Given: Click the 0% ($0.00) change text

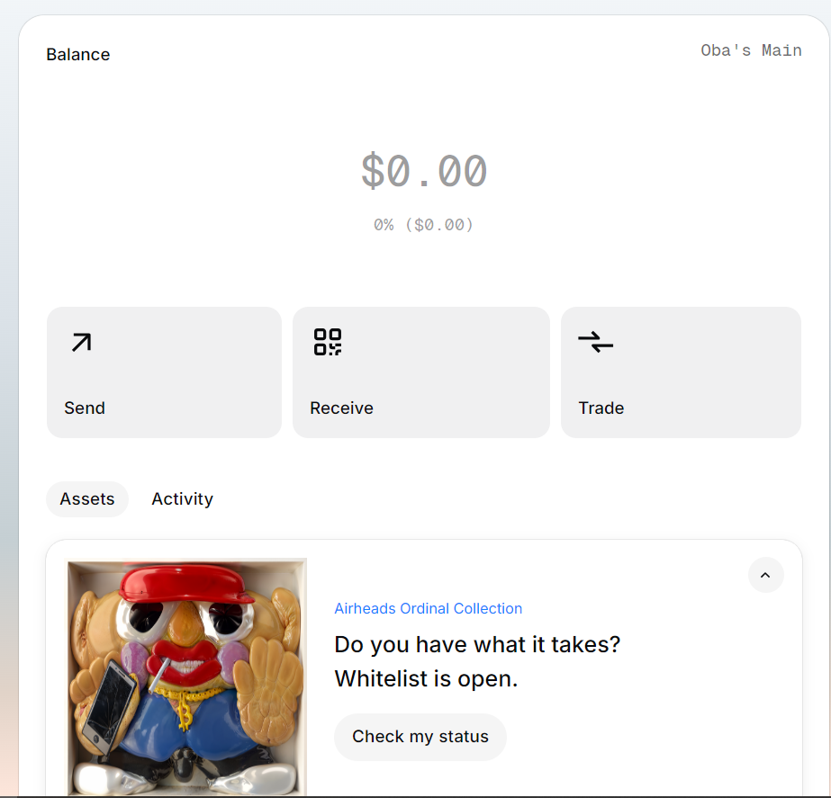Looking at the screenshot, I should [x=424, y=225].
